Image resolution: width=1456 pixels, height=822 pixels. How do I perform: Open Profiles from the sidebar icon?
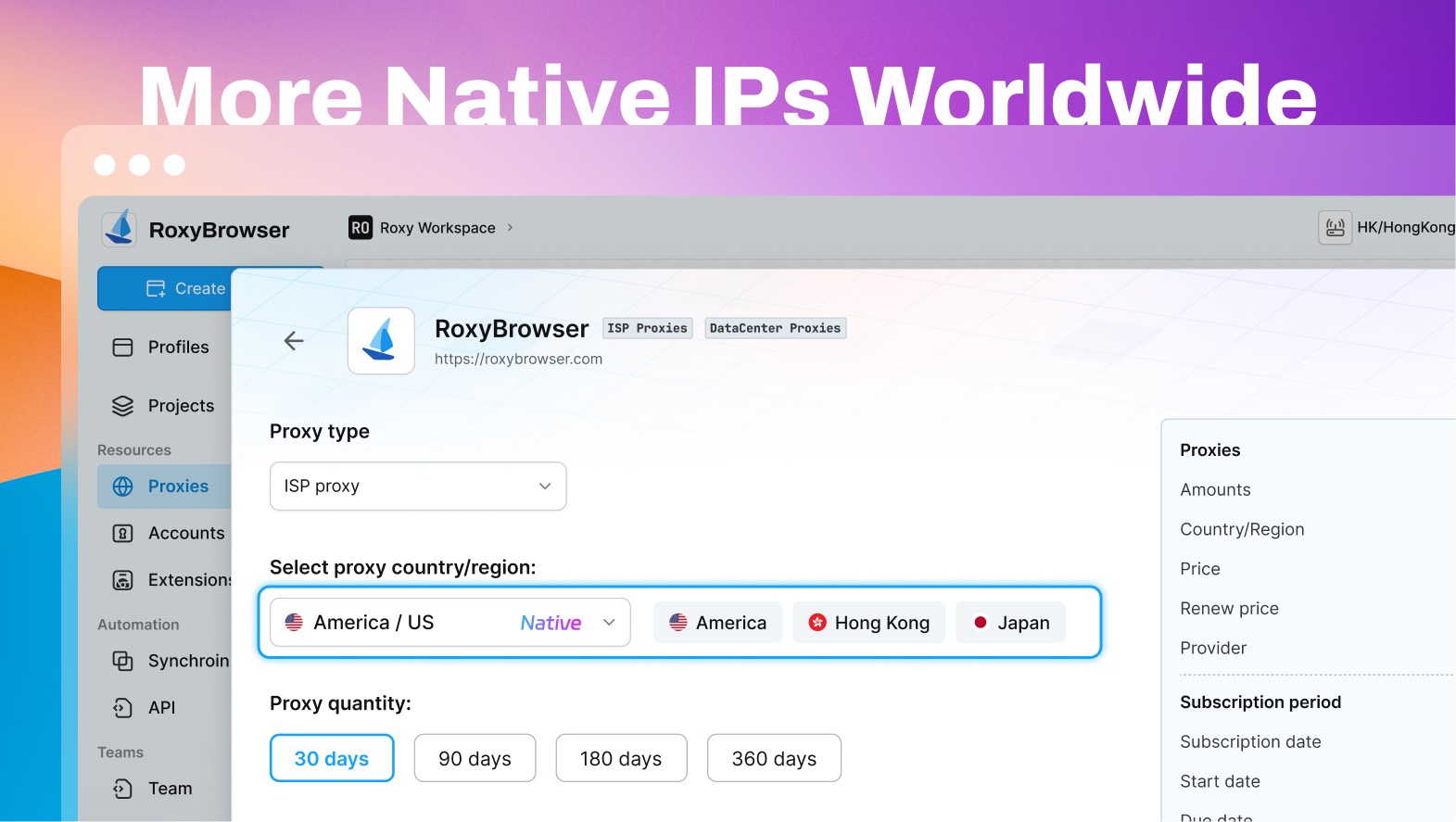(x=122, y=348)
